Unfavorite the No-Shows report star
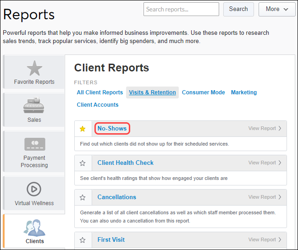The height and width of the screenshot is (250, 298). 83,129
